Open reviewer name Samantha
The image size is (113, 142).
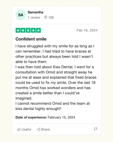click(x=36, y=12)
